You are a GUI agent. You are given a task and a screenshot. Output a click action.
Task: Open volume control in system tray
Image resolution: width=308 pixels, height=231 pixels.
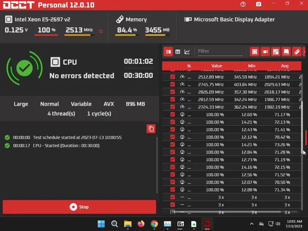(278, 224)
